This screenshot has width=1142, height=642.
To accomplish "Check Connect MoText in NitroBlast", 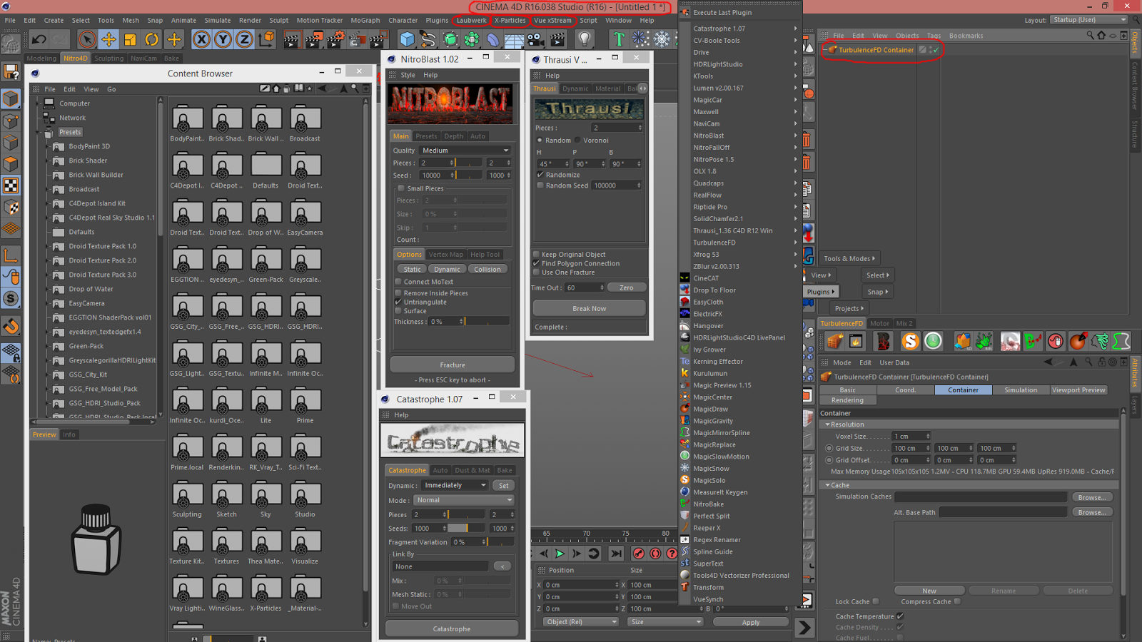I will [398, 282].
